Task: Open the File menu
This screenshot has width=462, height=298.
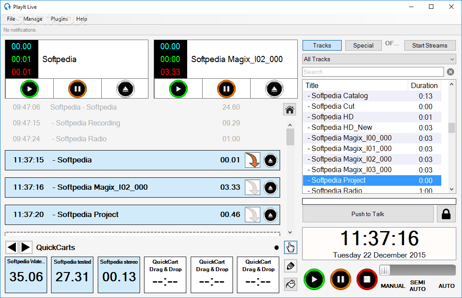Action: point(11,19)
